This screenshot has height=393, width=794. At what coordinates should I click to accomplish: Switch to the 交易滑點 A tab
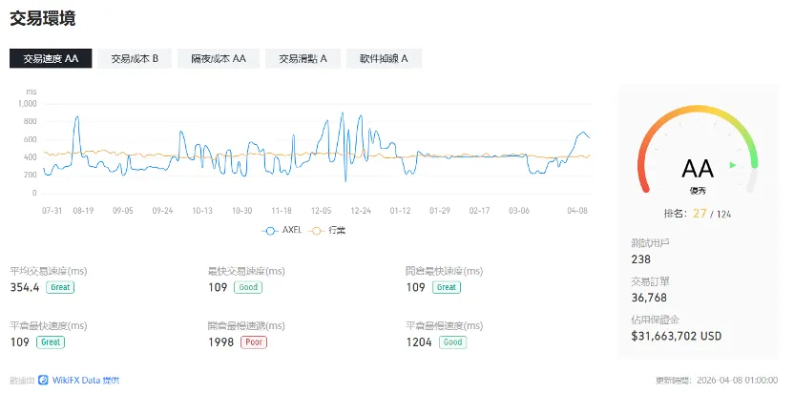pyautogui.click(x=303, y=59)
